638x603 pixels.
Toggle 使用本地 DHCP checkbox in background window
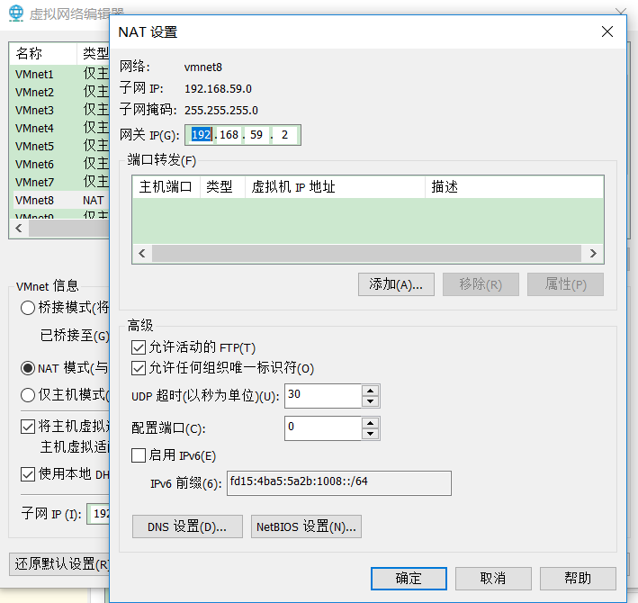(x=28, y=474)
